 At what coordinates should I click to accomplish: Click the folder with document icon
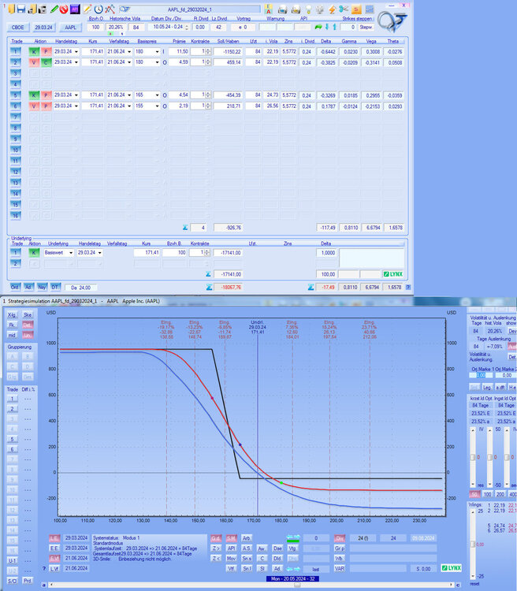click(32, 9)
